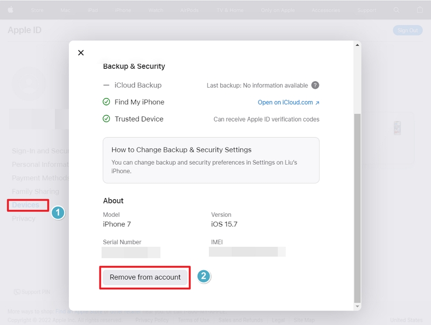The height and width of the screenshot is (325, 431).
Task: Open the Apple logo home link
Action: pos(10,10)
